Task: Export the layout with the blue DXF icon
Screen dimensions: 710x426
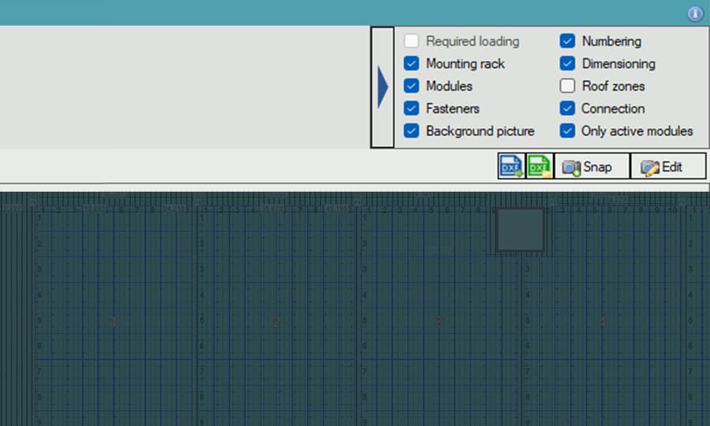Action: 511,166
